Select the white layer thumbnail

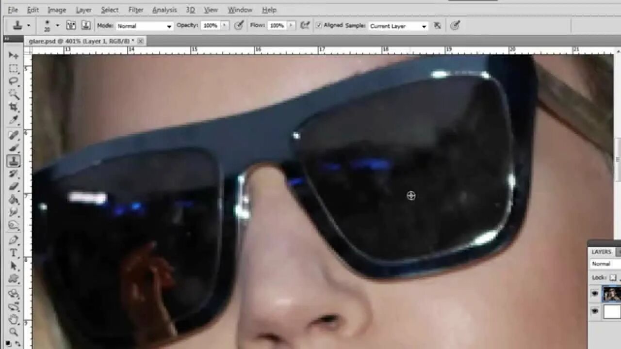[612, 312]
